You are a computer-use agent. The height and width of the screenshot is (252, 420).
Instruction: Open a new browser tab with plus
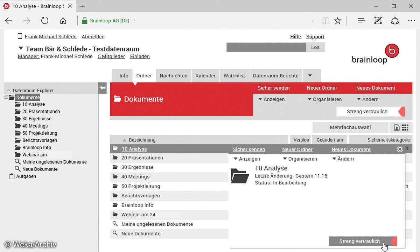82,6
